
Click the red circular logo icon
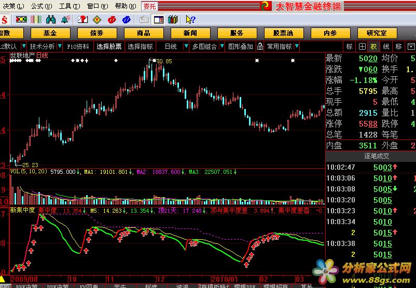click(112, 20)
